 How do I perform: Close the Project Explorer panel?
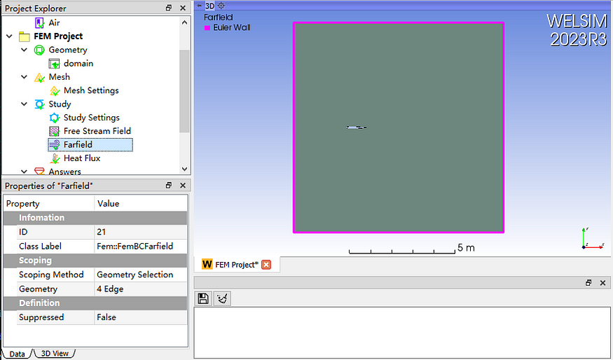click(x=183, y=8)
